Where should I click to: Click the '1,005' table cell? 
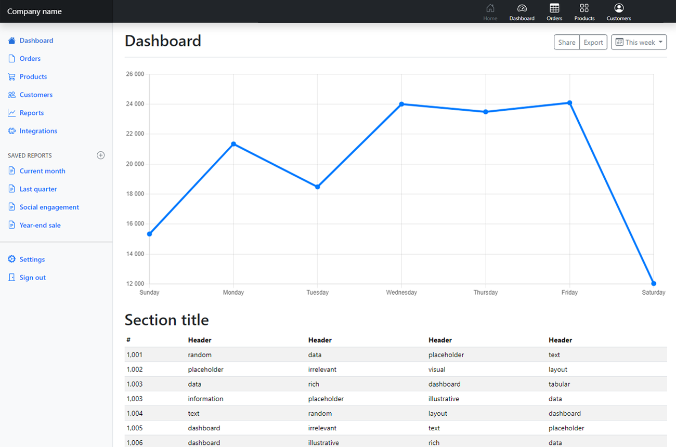coord(134,428)
